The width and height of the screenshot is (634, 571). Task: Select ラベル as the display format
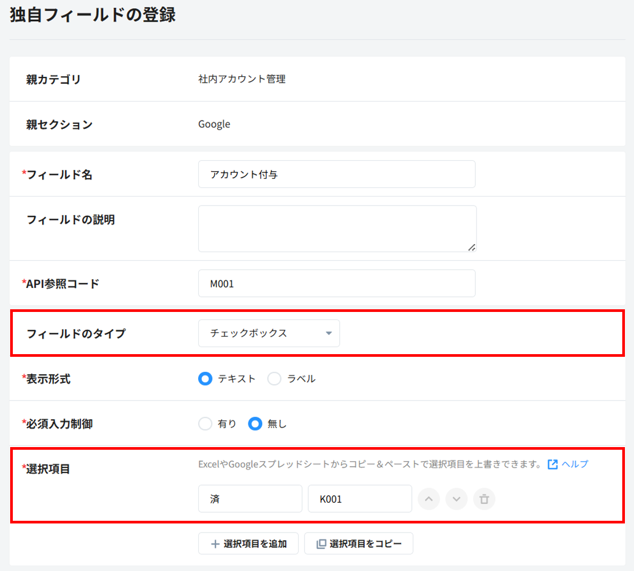coord(275,379)
